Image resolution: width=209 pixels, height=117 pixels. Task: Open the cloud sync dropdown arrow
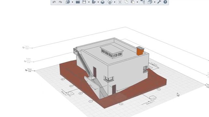click(115, 2)
